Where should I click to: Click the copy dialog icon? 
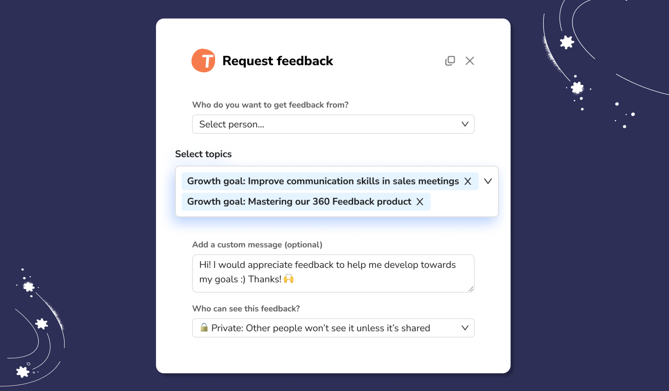(450, 60)
